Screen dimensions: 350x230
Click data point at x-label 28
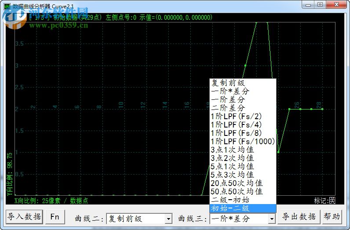pos(322,109)
